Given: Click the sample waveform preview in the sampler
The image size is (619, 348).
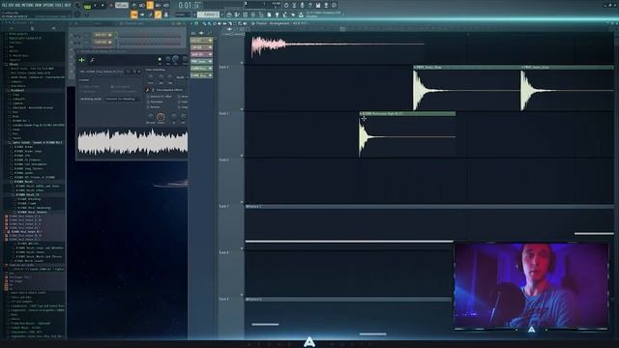Looking at the screenshot, I should point(133,142).
